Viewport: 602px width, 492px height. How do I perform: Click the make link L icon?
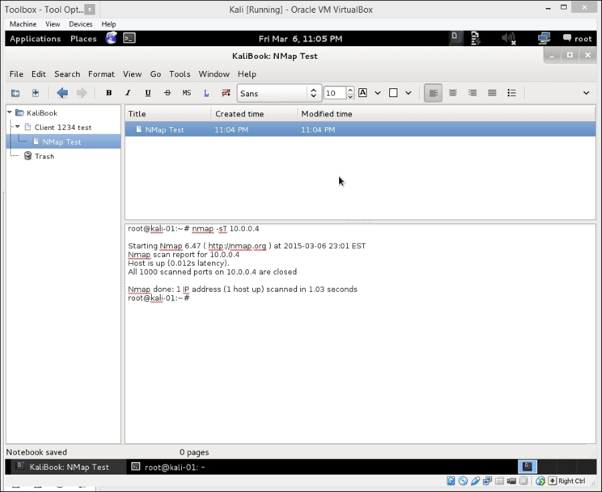[x=206, y=93]
